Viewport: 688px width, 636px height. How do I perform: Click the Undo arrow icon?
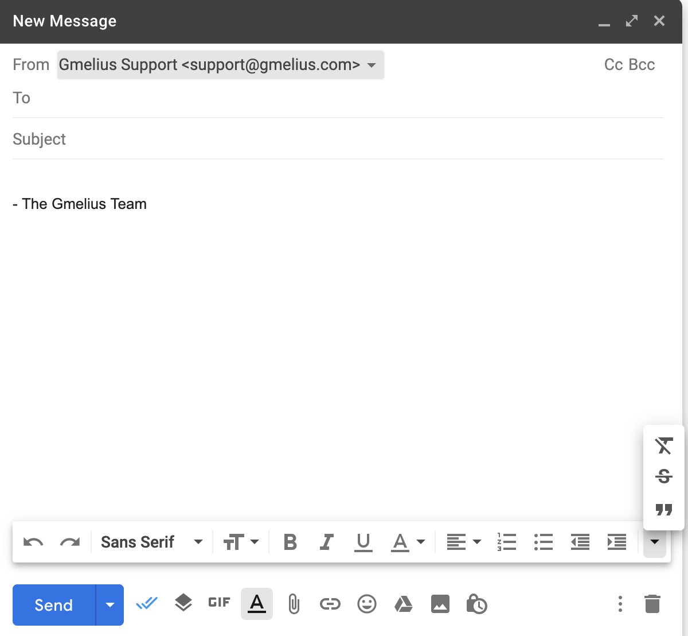(x=33, y=542)
